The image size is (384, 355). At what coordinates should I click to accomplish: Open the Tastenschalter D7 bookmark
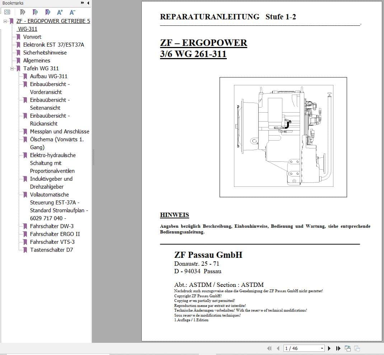51,250
